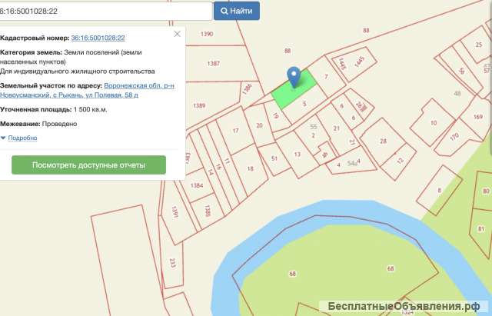The height and width of the screenshot is (316, 492).
Task: Click the Найти search button
Action: point(236,12)
